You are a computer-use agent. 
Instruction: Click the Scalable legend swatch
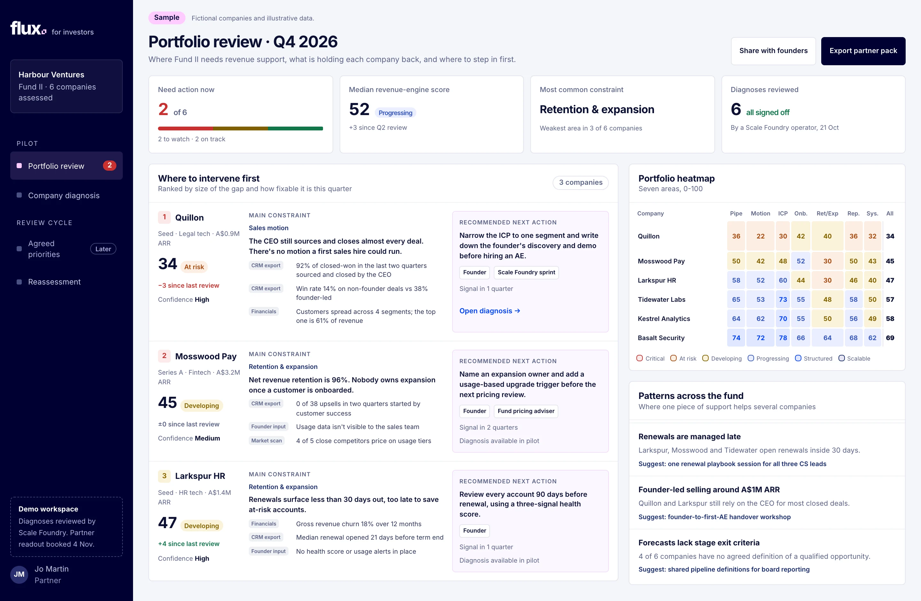pos(841,358)
